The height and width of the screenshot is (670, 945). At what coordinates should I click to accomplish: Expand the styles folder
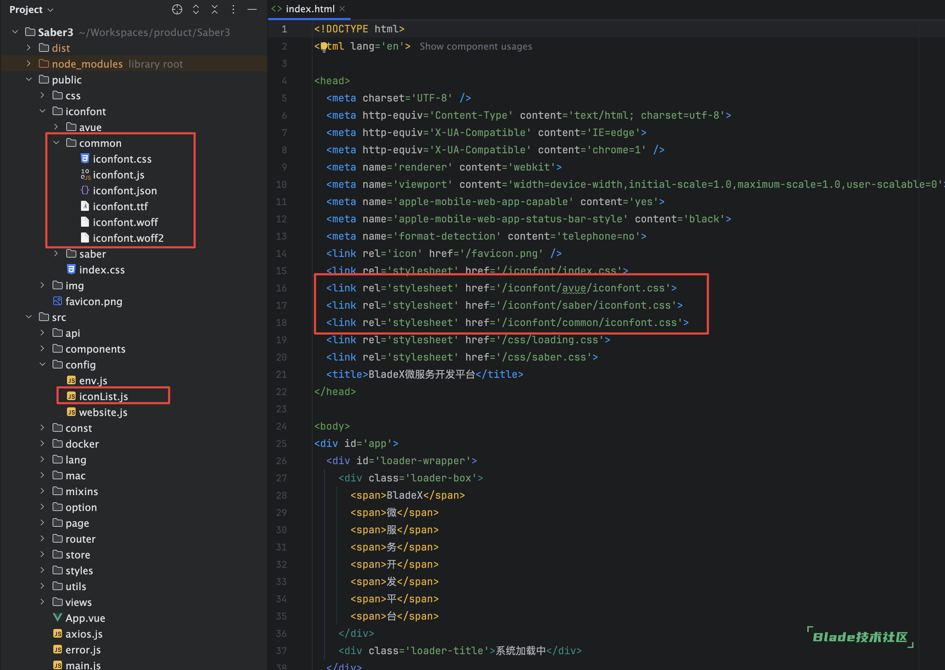point(42,570)
